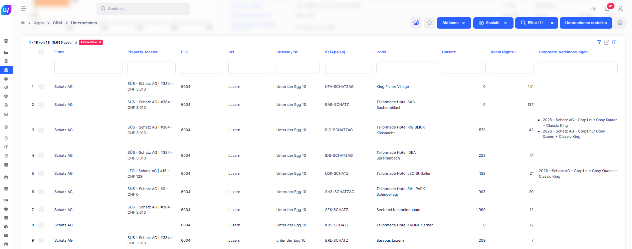
Task: Click Unternehmen breadcrumb
Action: (84, 23)
